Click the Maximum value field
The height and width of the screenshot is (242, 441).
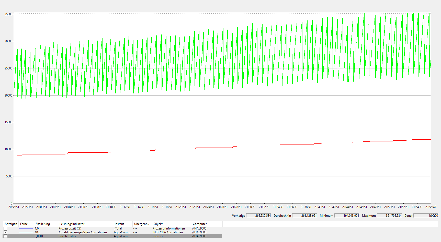click(x=389, y=216)
